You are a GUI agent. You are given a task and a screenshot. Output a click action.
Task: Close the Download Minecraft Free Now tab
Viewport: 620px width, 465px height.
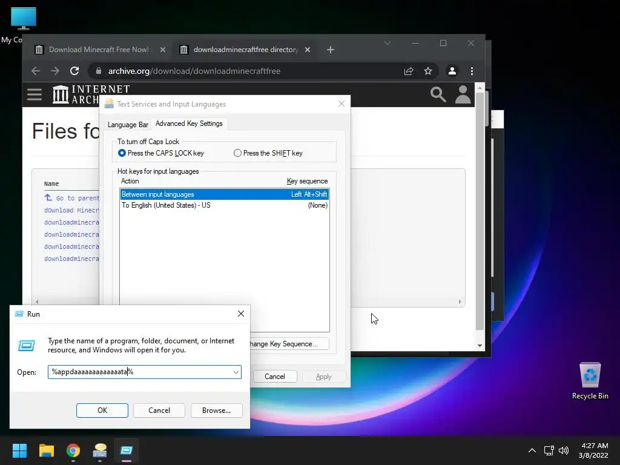pyautogui.click(x=162, y=50)
